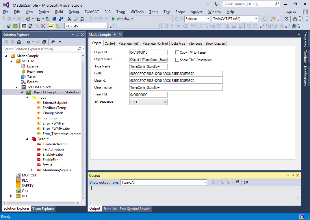Expand the I/O node in Solution Explorer

pos(11,196)
